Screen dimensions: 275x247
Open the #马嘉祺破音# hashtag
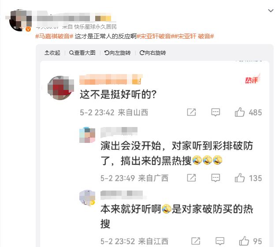(x=54, y=36)
